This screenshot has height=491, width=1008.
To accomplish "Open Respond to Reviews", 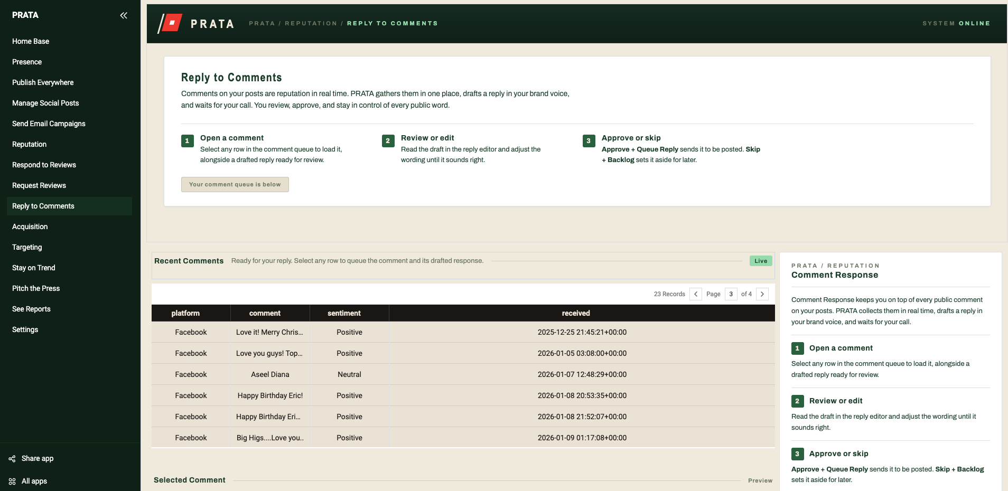I will [69, 165].
